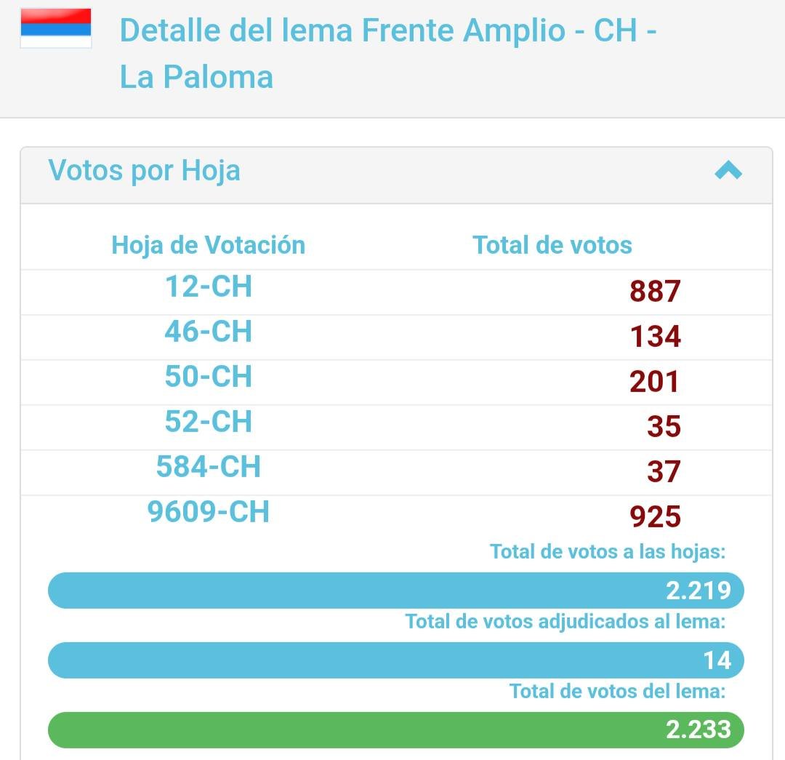Select the 925 votes value
This screenshot has height=760, width=785.
coord(655,516)
